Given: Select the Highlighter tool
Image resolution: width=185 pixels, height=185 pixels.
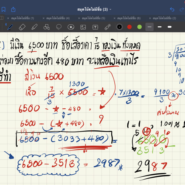Looking at the screenshot, I should (34, 27).
